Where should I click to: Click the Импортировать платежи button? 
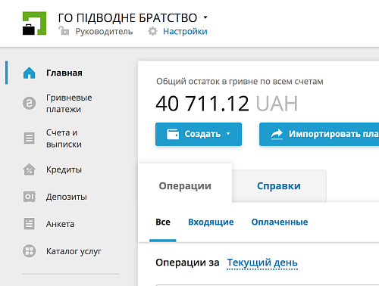319,134
